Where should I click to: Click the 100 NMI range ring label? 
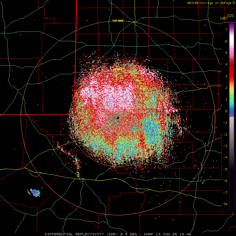118,21
